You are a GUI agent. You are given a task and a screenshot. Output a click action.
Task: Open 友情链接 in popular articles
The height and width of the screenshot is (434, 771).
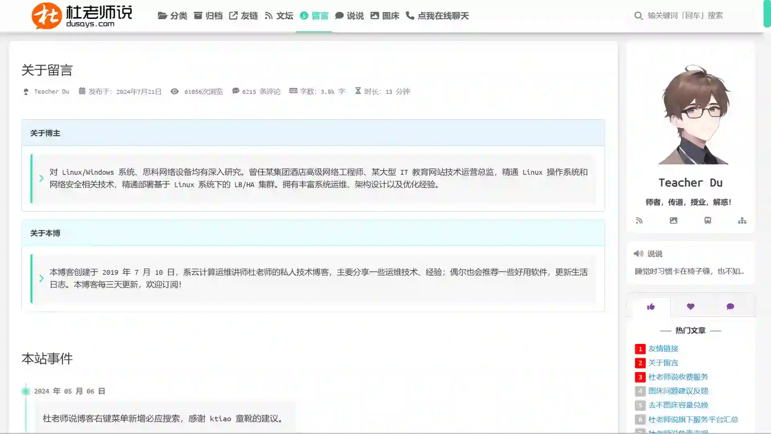(663, 348)
